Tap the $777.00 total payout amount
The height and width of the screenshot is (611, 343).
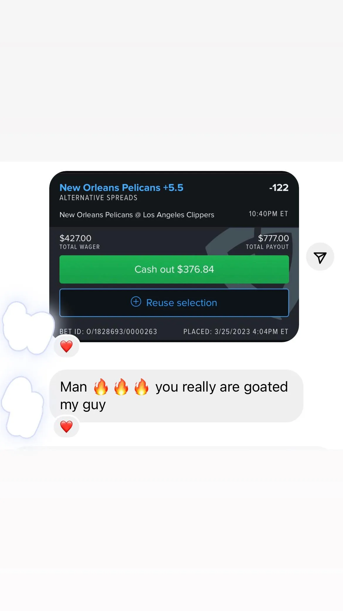click(x=273, y=238)
